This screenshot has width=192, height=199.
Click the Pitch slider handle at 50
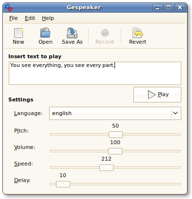tap(115, 134)
